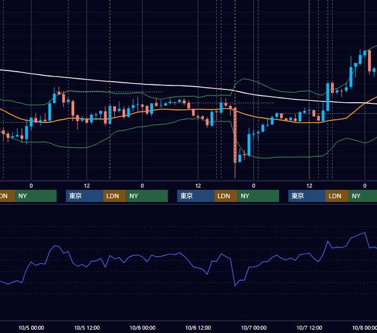The width and height of the screenshot is (377, 333).
Task: Click the large red candle before 10/7 00:00
Action: pyautogui.click(x=235, y=135)
